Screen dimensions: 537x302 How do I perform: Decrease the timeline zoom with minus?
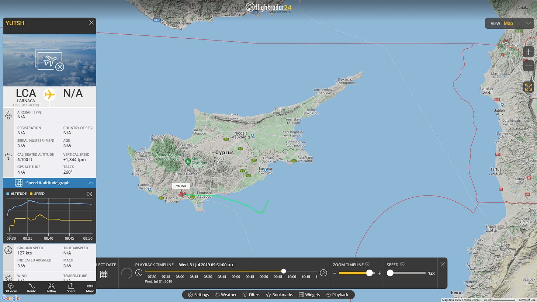pos(335,273)
